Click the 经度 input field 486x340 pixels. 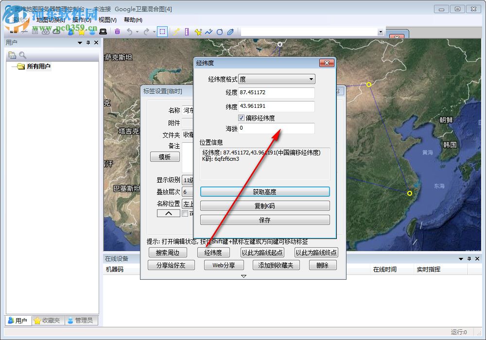pos(276,93)
